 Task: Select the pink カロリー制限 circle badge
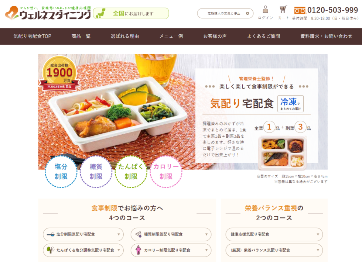[166, 172]
